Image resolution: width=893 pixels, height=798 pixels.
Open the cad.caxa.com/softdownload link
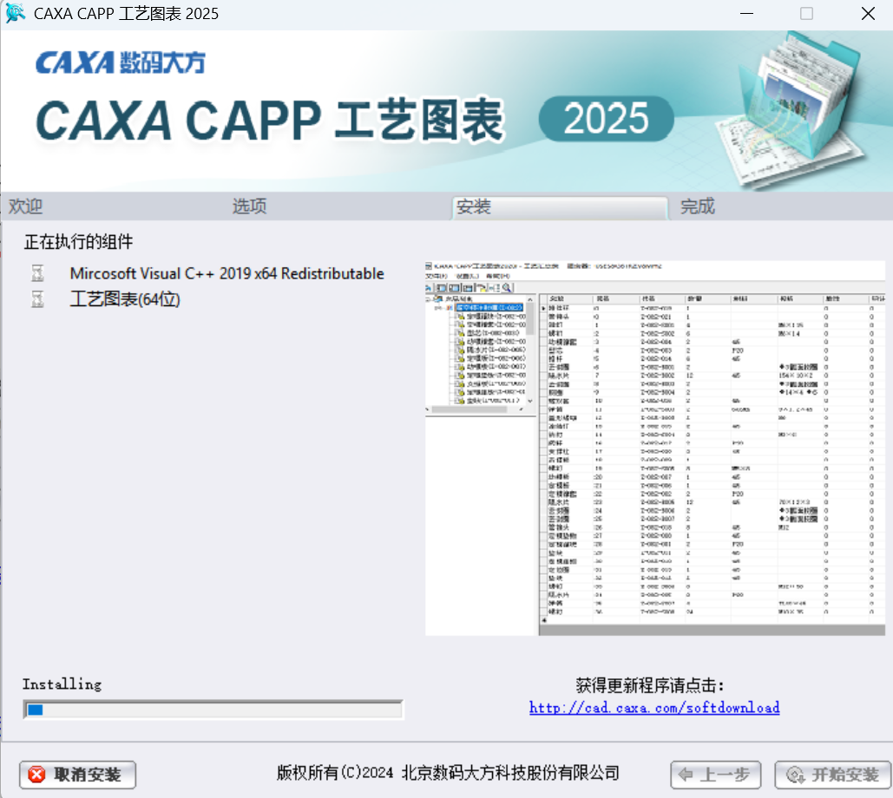click(654, 708)
